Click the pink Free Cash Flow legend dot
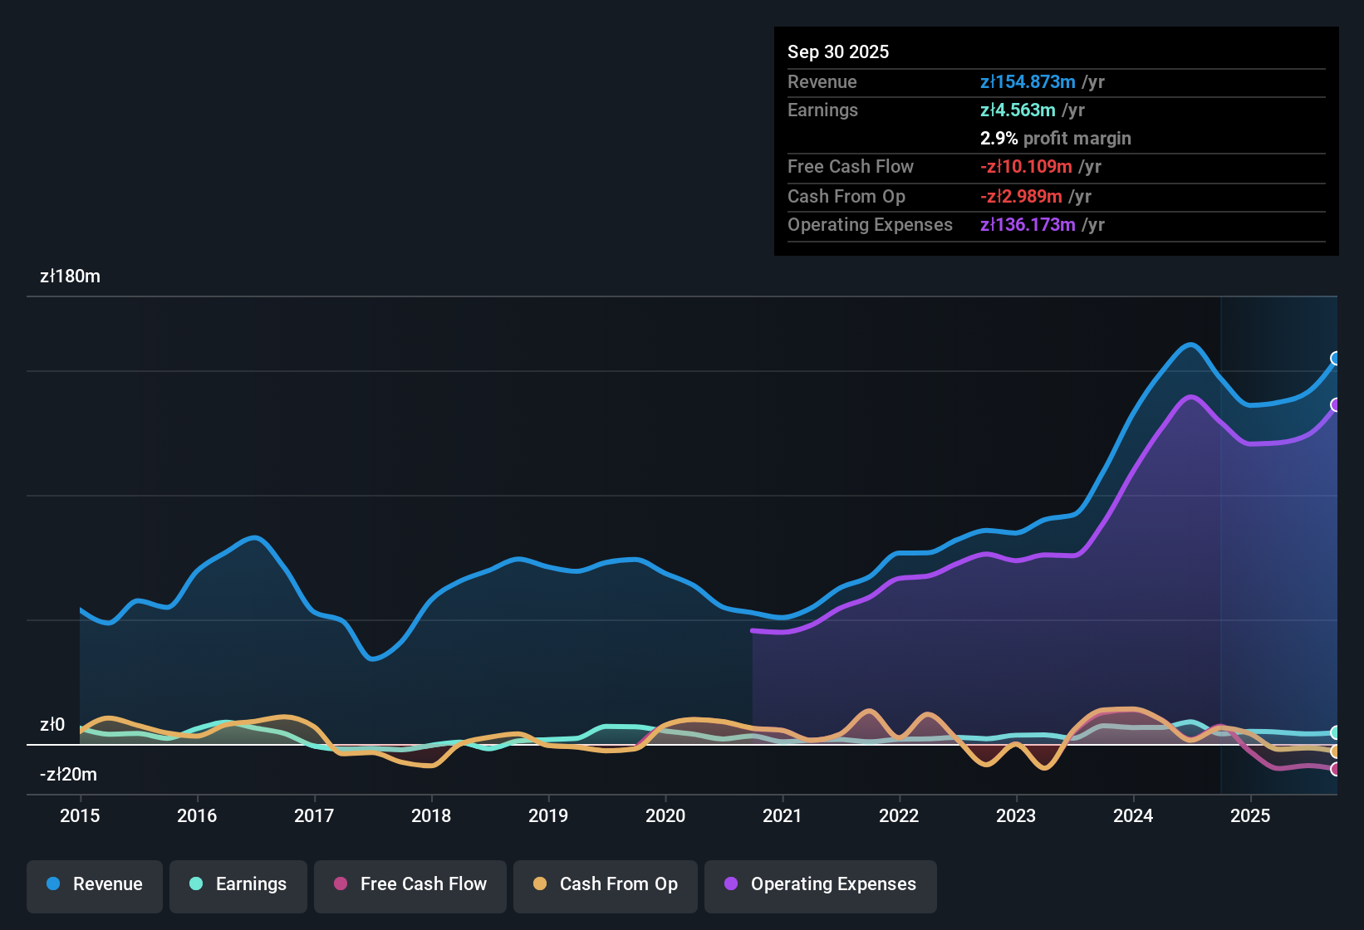Image resolution: width=1364 pixels, height=930 pixels. click(x=340, y=884)
